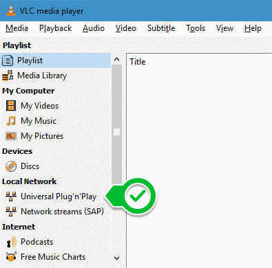Open the Media menu
Screen dimensions: 272x268
[17, 28]
